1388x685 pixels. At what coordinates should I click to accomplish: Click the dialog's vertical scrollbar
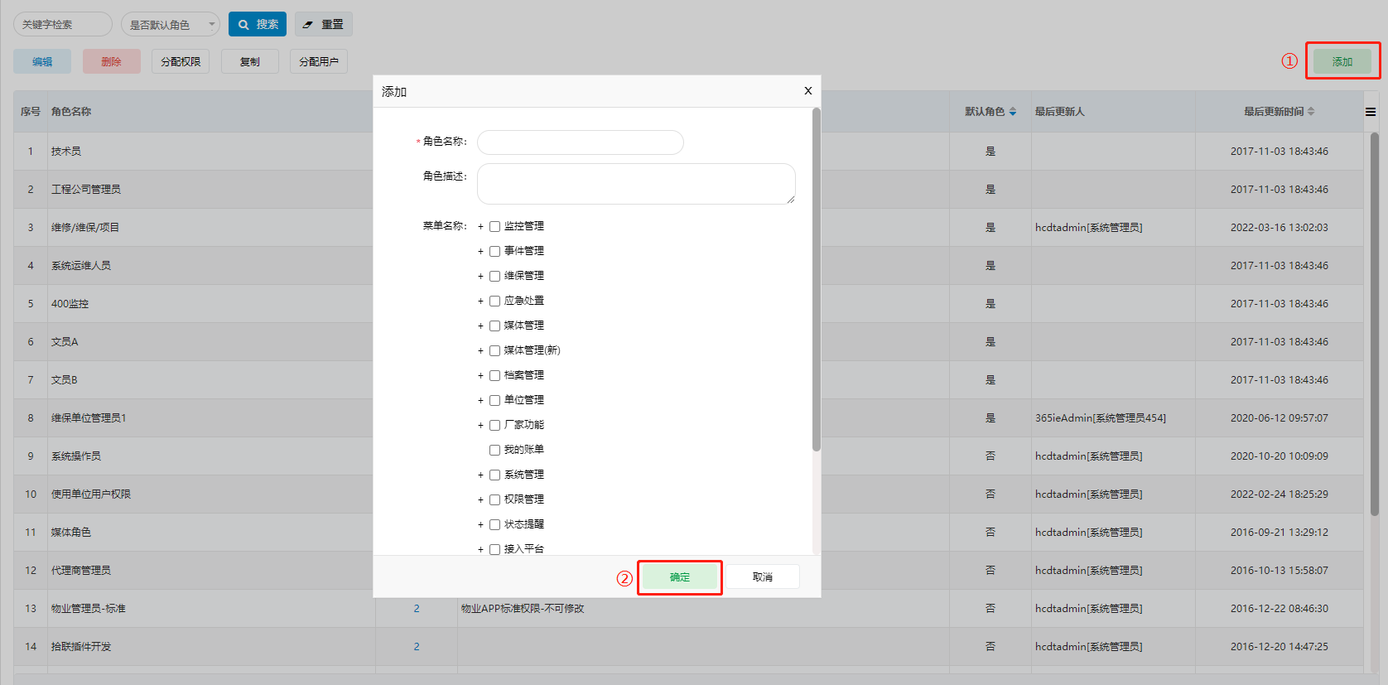[x=817, y=280]
